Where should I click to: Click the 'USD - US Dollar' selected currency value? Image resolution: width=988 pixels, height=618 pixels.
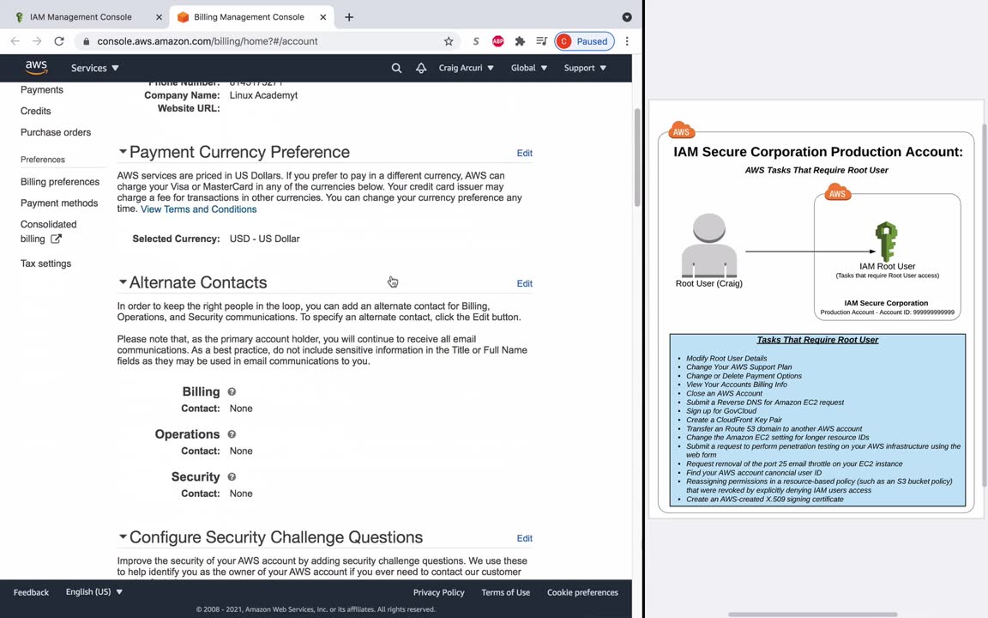coord(265,239)
